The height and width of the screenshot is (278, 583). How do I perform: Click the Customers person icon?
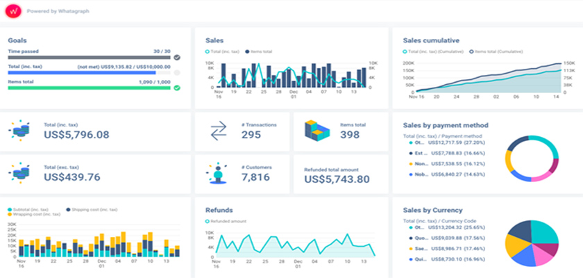tap(219, 173)
